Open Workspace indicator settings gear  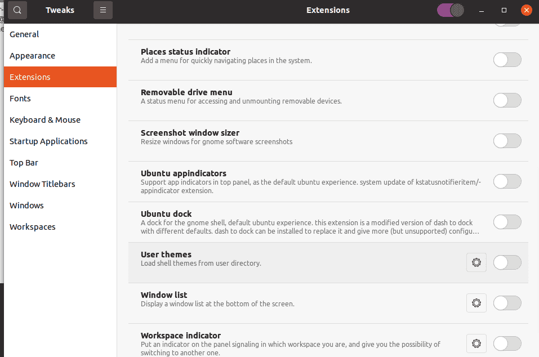[x=476, y=343]
